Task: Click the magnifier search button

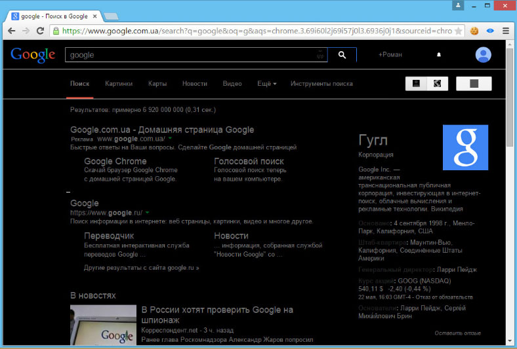Action: 342,55
